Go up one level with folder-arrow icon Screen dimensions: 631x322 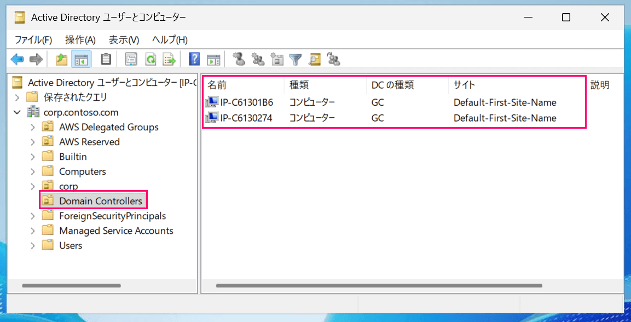[61, 60]
